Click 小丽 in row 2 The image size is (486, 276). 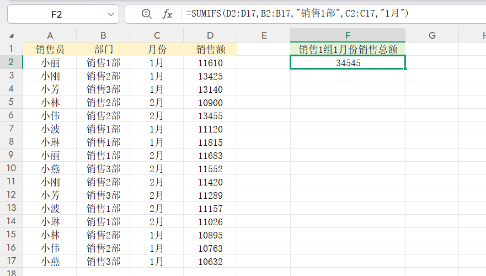[50, 62]
